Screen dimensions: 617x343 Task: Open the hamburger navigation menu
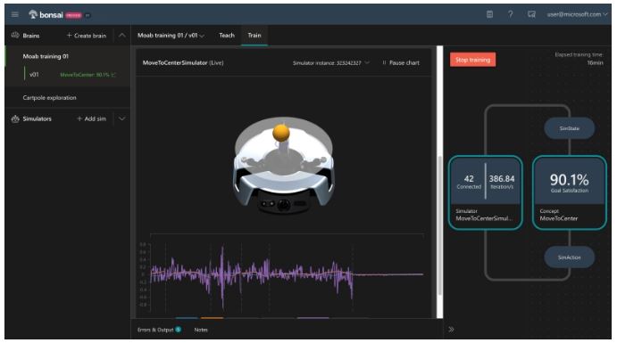15,15
